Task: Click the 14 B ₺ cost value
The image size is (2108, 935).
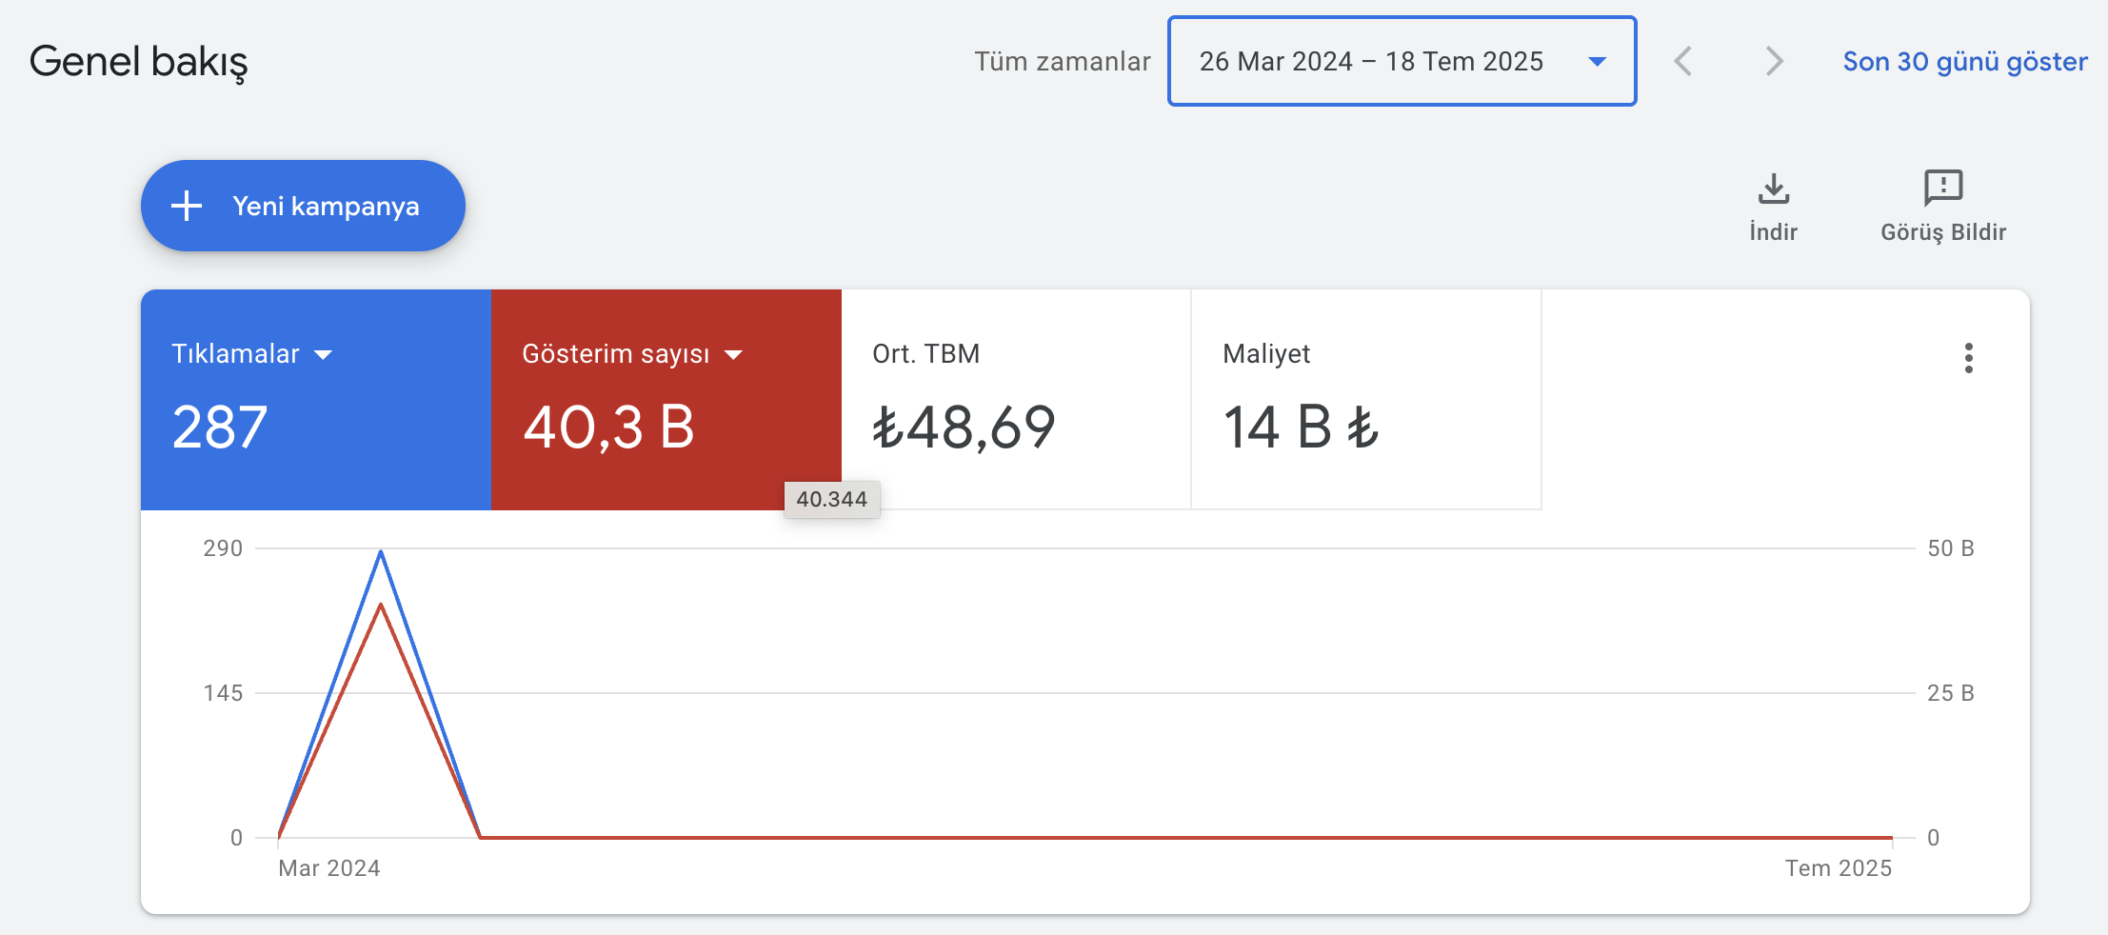Action: 1301,427
